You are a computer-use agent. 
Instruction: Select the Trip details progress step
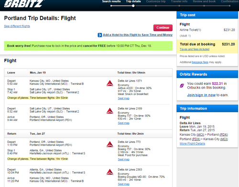click(133, 1)
